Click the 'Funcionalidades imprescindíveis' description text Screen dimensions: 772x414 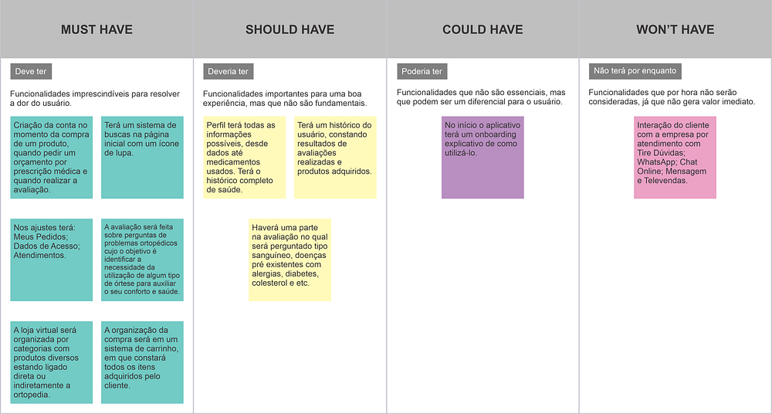click(x=95, y=98)
